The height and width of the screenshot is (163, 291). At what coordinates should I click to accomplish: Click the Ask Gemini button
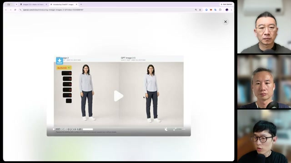point(226,4)
